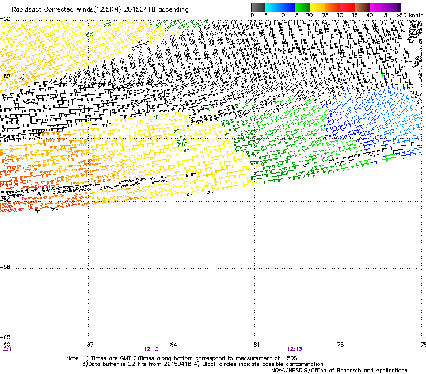Click the "Rapidscat Corrected Winds(12.5KM)" title text

[x=66, y=10]
